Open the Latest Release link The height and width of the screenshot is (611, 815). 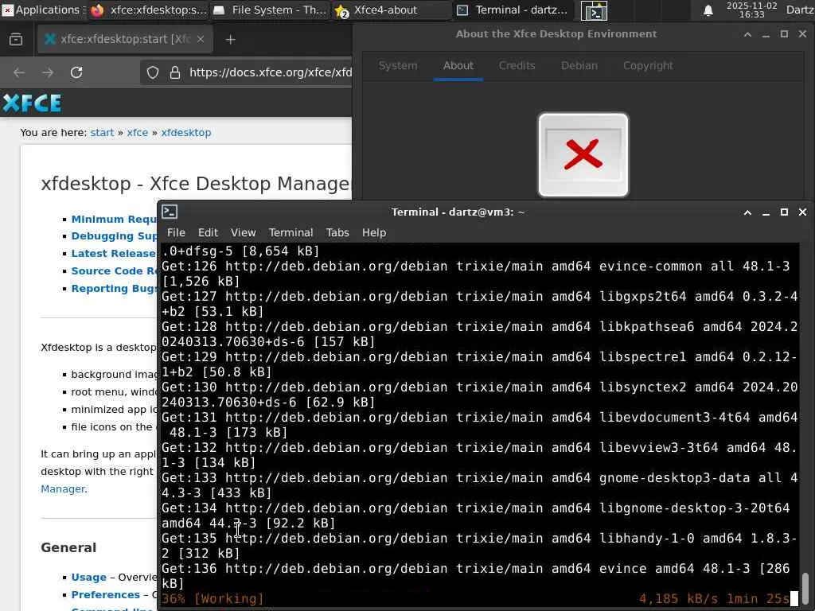coord(113,254)
